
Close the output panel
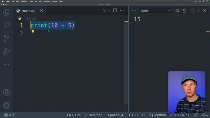204,10
